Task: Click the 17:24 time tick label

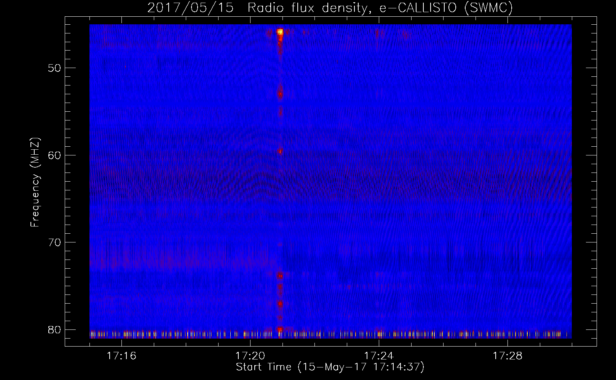Action: (x=379, y=356)
